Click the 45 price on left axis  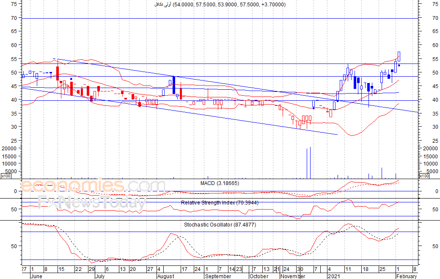pos(14,86)
